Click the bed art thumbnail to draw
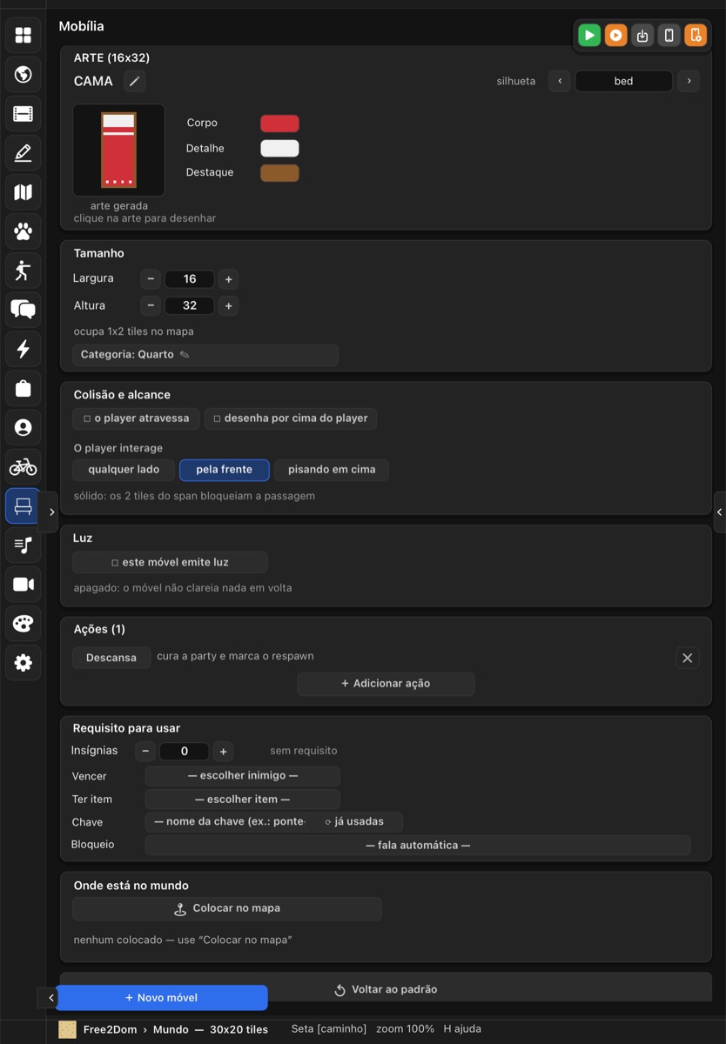The height and width of the screenshot is (1044, 726). [119, 151]
